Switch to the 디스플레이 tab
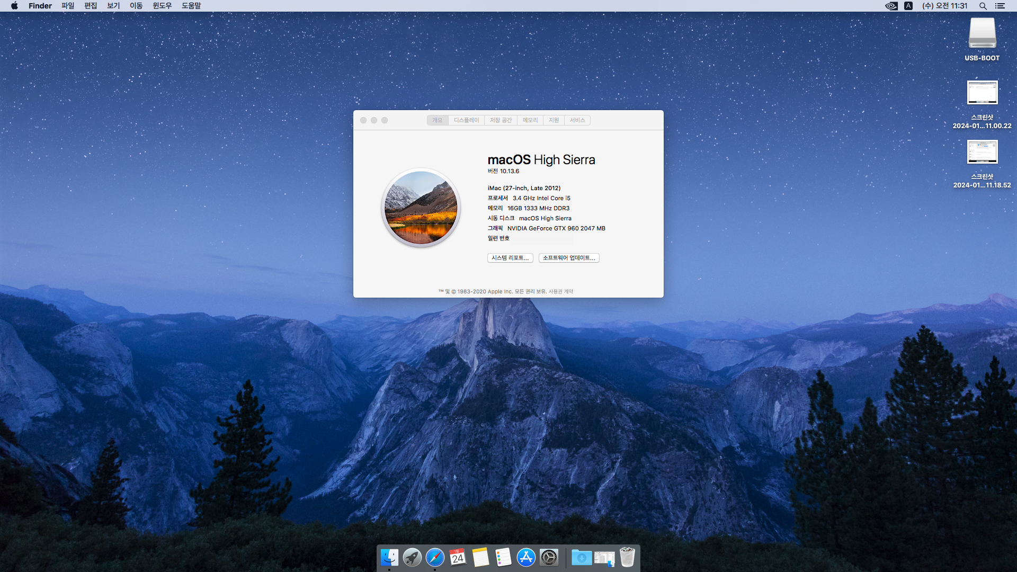This screenshot has width=1017, height=572. click(x=466, y=120)
